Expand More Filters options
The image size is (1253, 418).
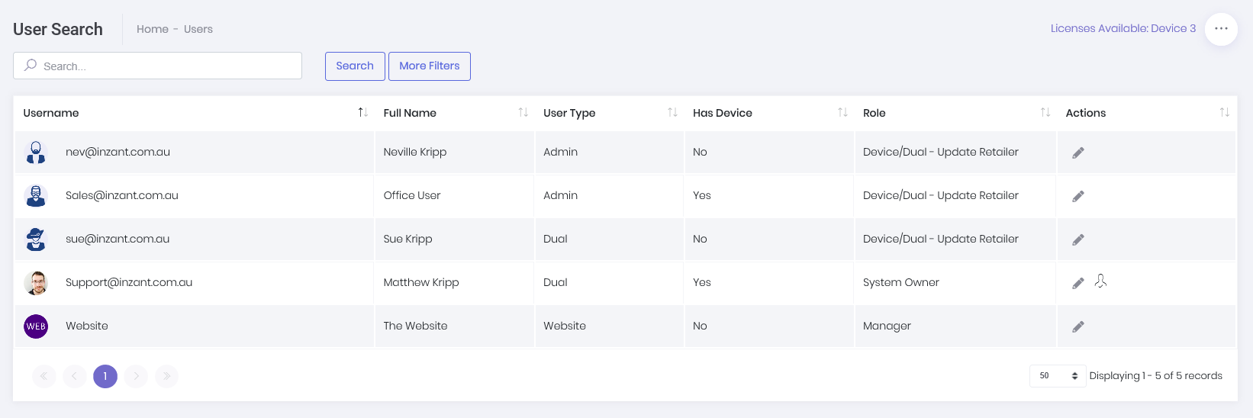[x=429, y=66]
